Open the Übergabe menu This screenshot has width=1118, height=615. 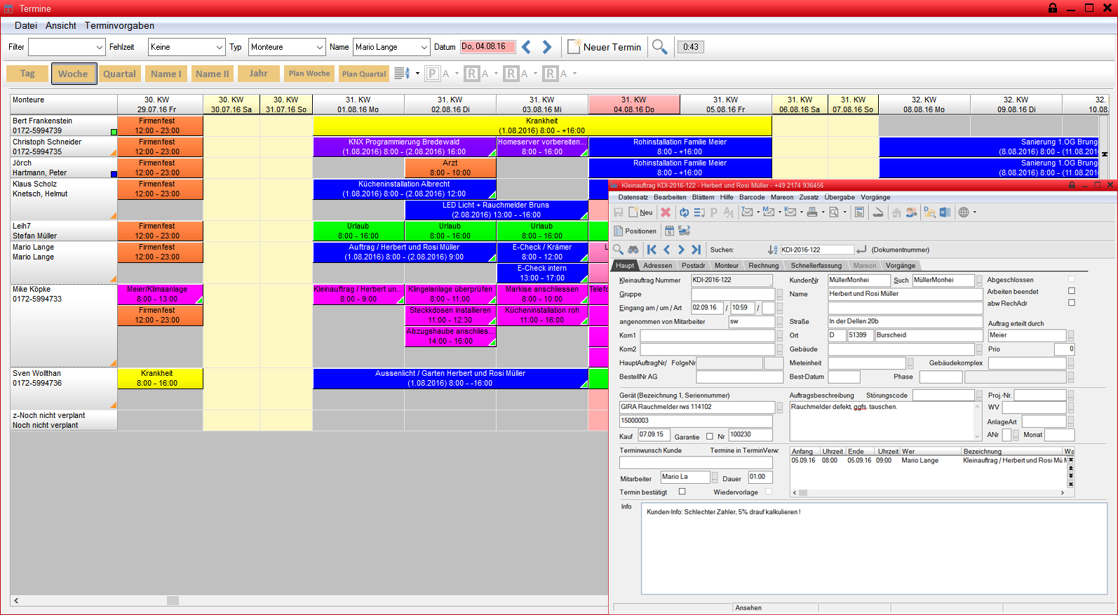click(840, 197)
